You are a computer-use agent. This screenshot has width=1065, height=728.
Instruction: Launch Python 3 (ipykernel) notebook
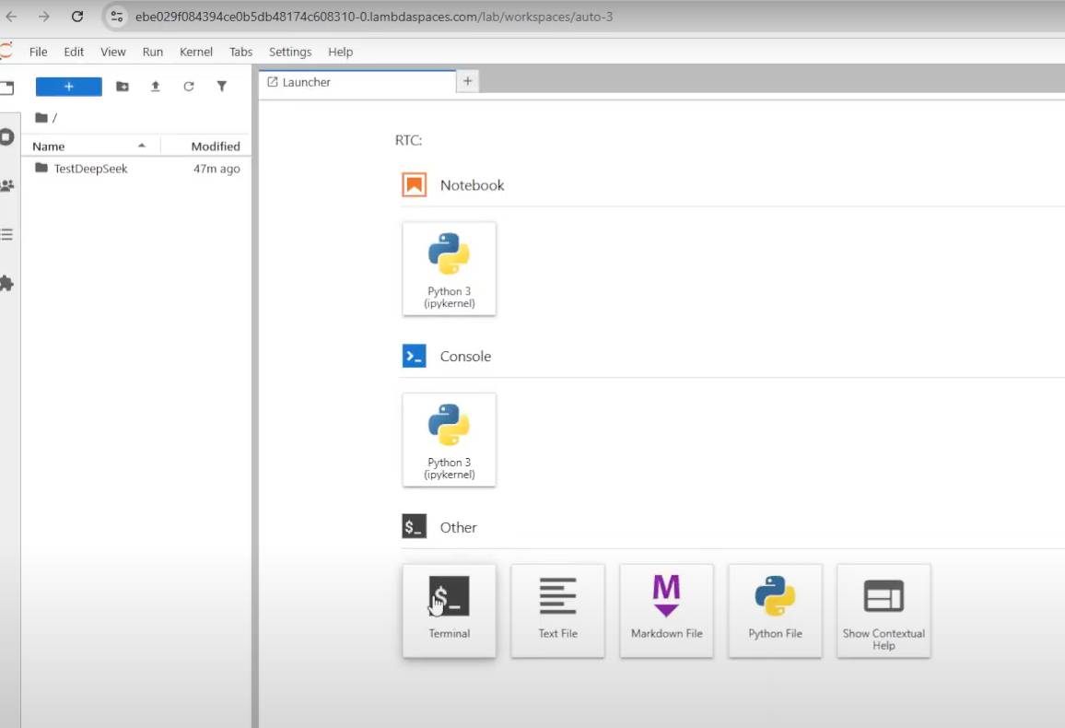pos(449,268)
